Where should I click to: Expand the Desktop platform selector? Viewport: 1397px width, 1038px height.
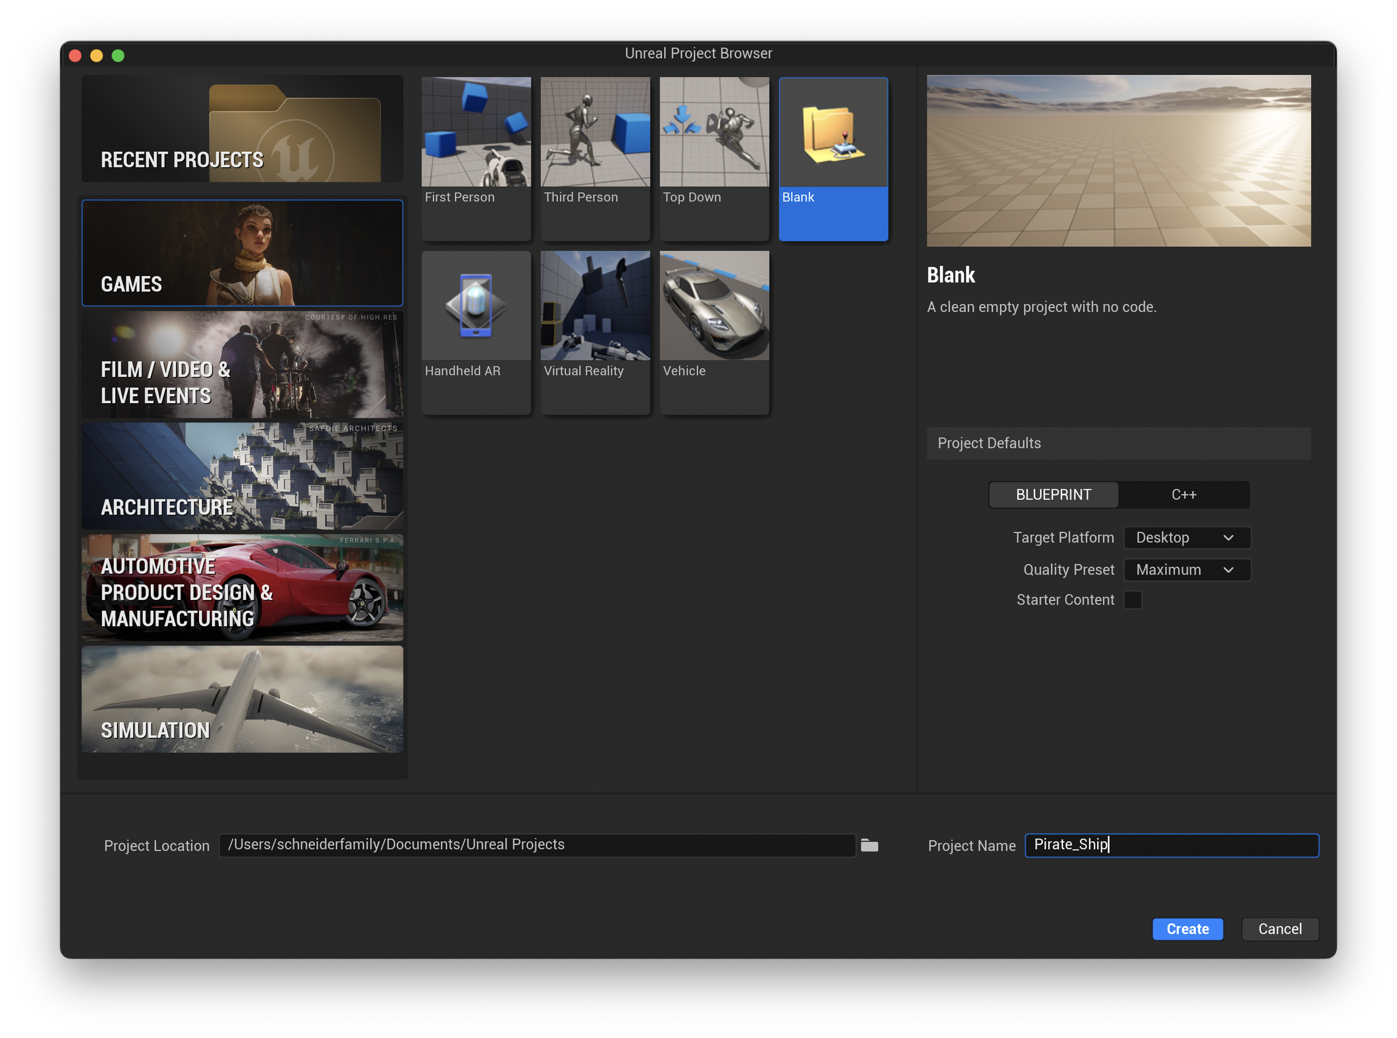(1186, 537)
